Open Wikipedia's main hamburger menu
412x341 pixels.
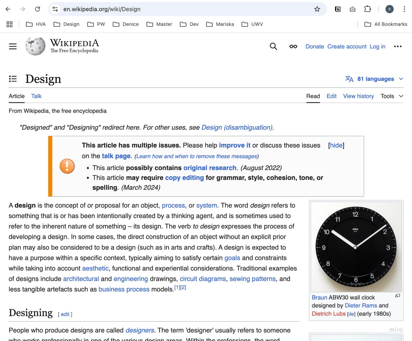pos(13,46)
